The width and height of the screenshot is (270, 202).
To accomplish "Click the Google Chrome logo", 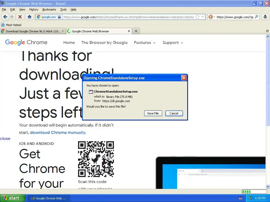I will point(26,42).
